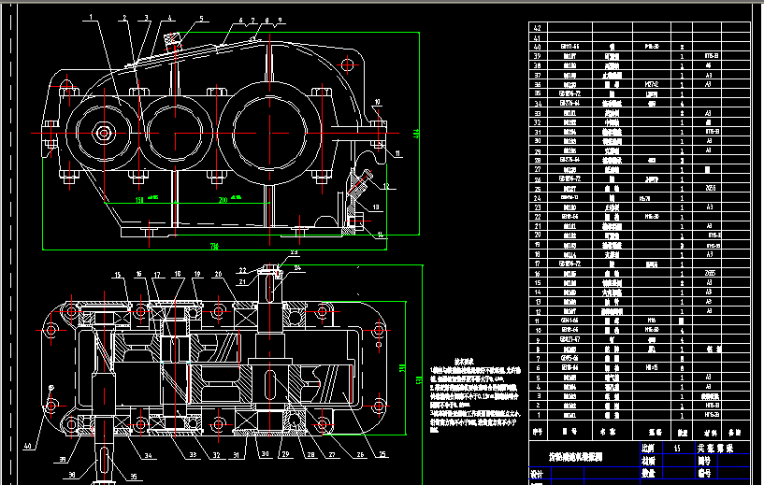Select callout number 31 below the plan view
The height and width of the screenshot is (485, 764).
pyautogui.click(x=237, y=455)
